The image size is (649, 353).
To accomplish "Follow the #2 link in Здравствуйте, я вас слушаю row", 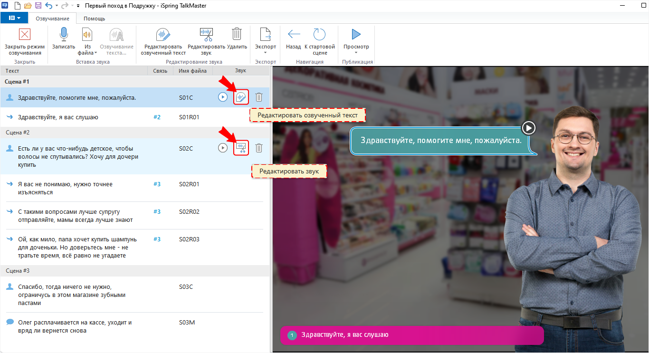I will (x=157, y=117).
